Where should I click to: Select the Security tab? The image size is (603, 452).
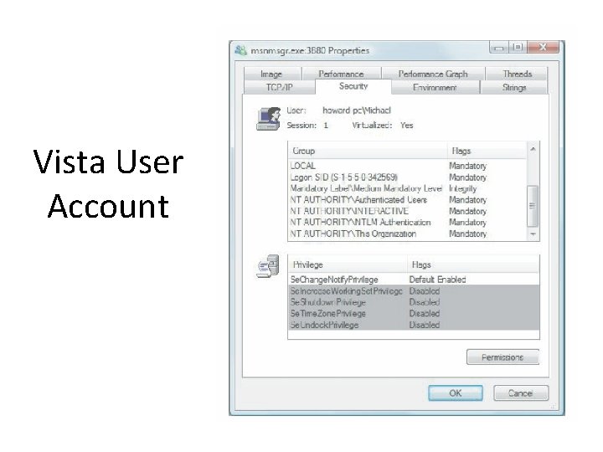[353, 86]
